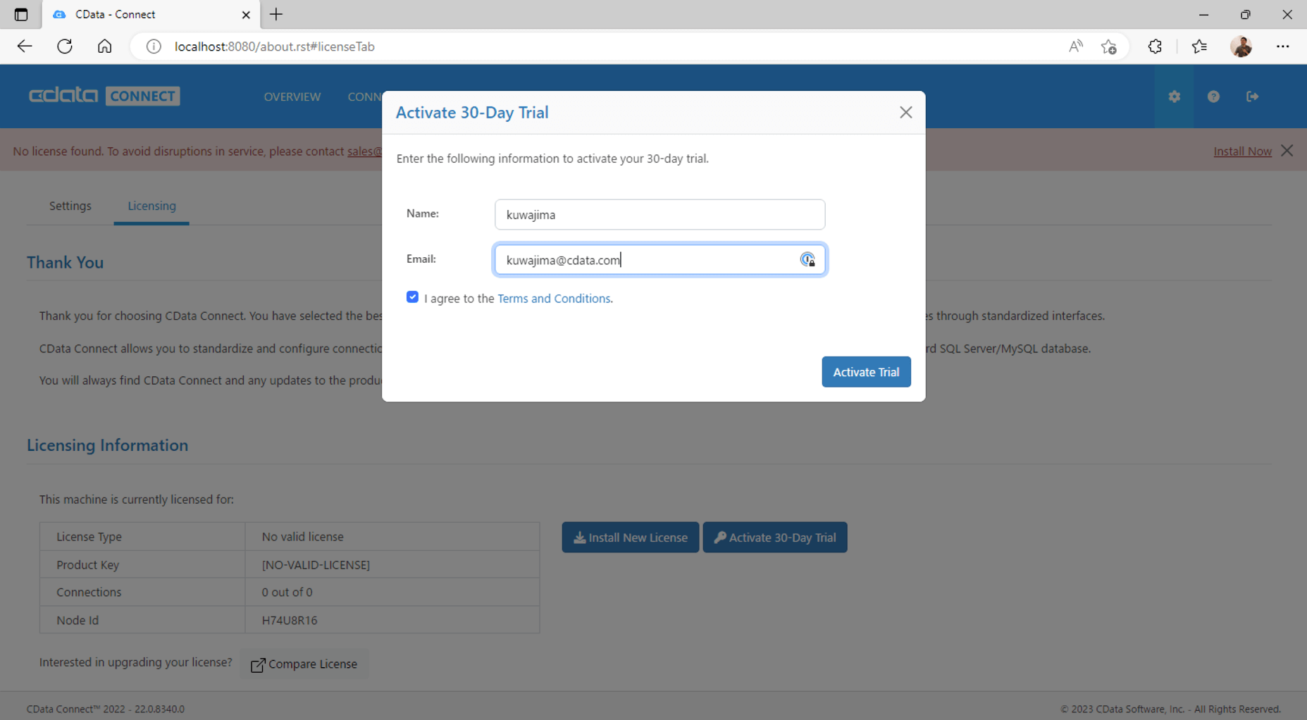Viewport: 1307px width, 720px height.
Task: Open the favorites list icon
Action: click(1199, 46)
